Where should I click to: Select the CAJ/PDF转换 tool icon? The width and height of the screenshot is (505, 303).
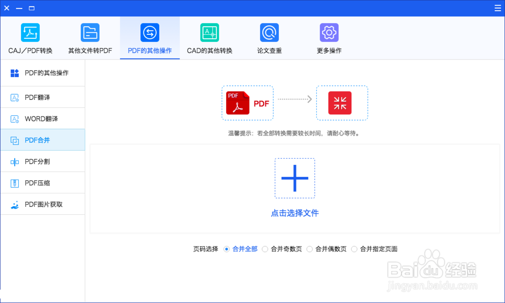click(x=30, y=32)
